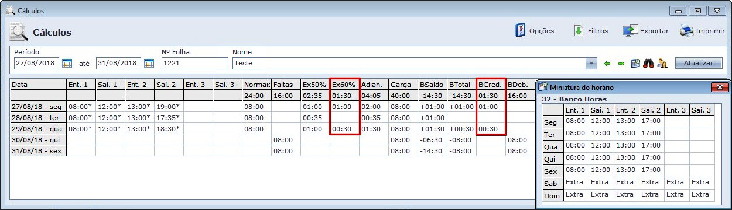Open the end date calendar picker
The height and width of the screenshot is (210, 732).
[x=149, y=63]
